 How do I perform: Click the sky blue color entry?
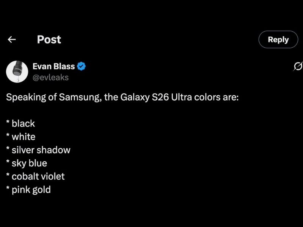coord(27,163)
